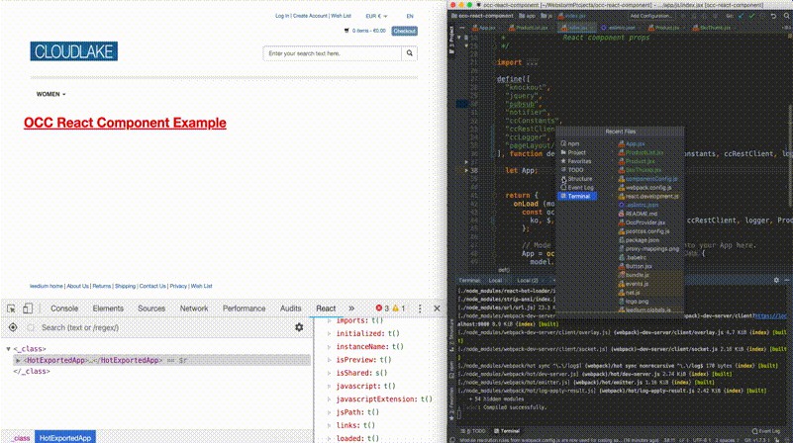793x443 pixels.
Task: Switch to the Console tab in DevTools
Action: click(64, 309)
